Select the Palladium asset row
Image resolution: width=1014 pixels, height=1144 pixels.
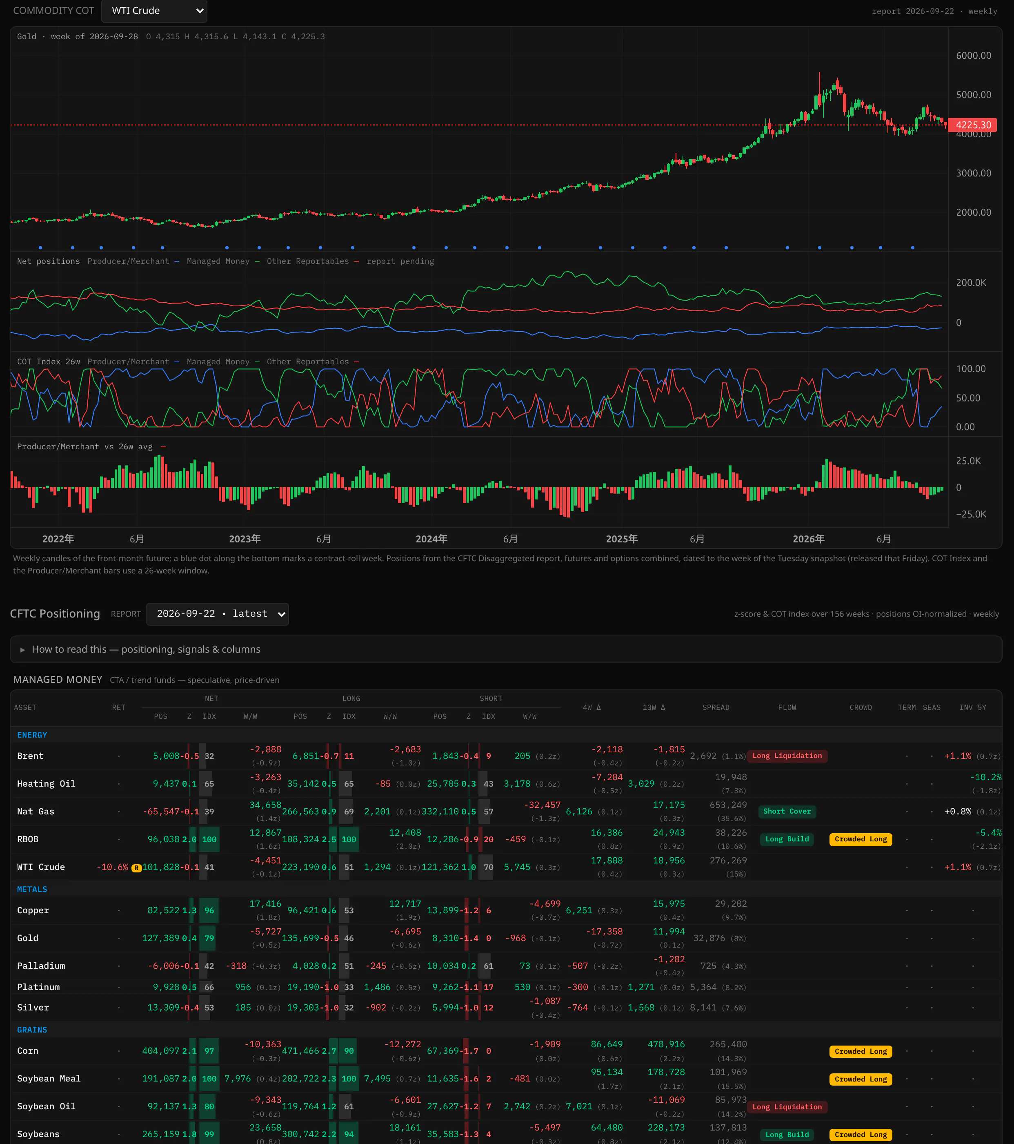pos(506,966)
